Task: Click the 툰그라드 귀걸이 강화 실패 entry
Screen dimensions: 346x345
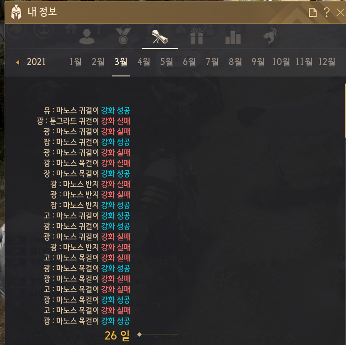Action: coord(83,121)
